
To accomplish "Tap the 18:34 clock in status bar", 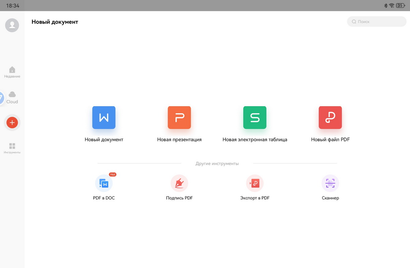I will [x=13, y=6].
